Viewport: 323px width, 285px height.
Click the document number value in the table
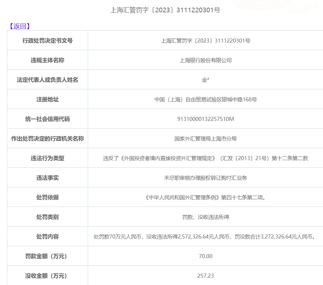pos(206,41)
